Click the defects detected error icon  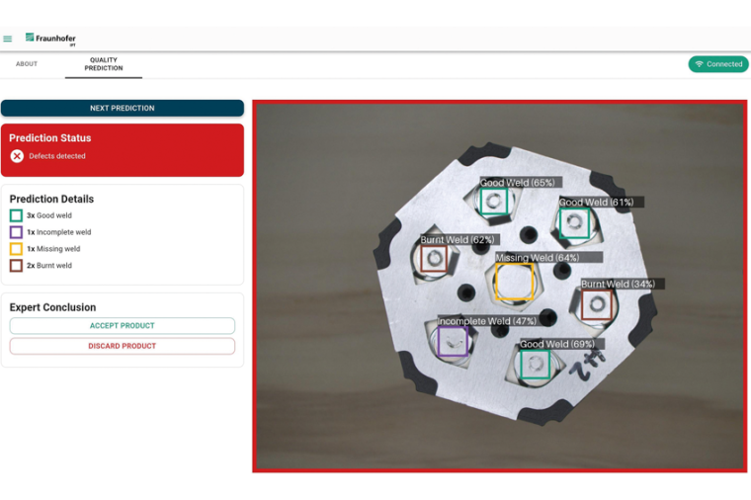[x=17, y=156]
